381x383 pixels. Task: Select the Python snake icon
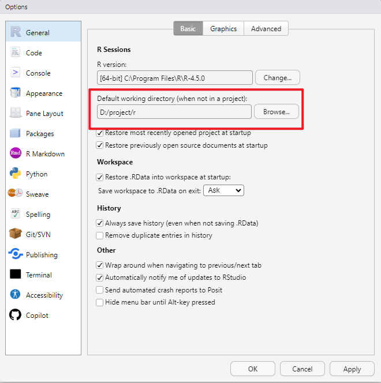[x=16, y=174]
